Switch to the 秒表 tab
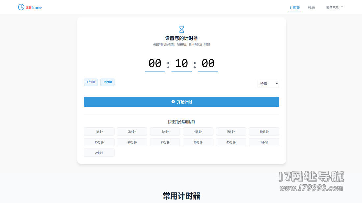This screenshot has height=203, width=362. pyautogui.click(x=311, y=7)
